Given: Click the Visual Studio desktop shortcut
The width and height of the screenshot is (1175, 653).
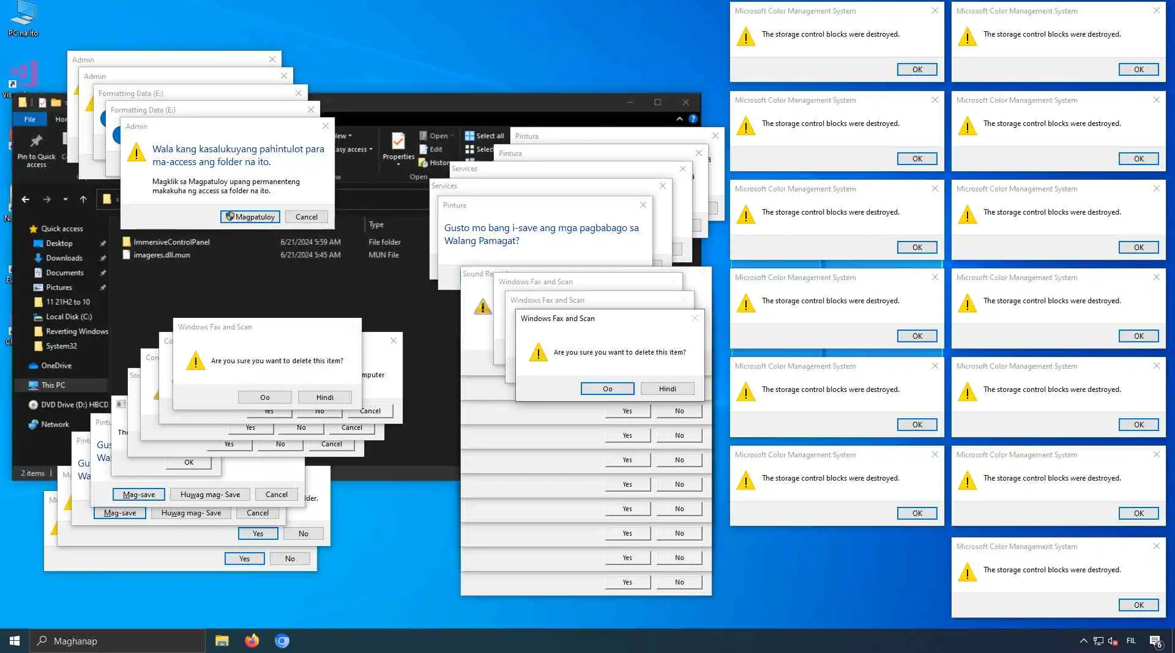Looking at the screenshot, I should (23, 78).
